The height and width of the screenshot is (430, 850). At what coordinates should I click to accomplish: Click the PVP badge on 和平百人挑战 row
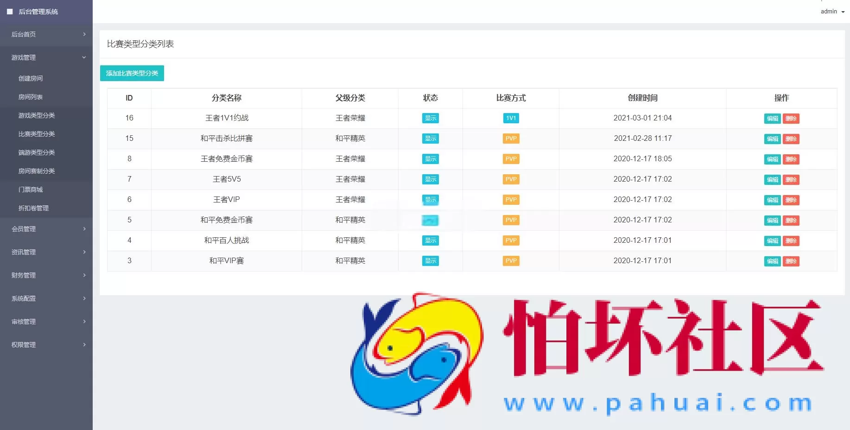[x=510, y=240]
